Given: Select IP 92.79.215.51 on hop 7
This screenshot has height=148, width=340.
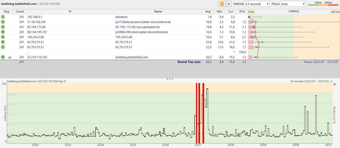Looking at the screenshot, I should [35, 47].
